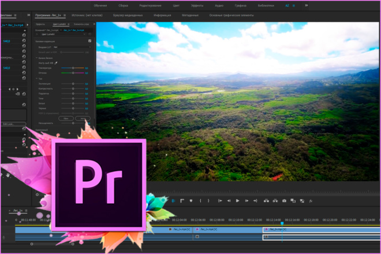Collapse the White Balance section

pyautogui.click(x=37, y=58)
